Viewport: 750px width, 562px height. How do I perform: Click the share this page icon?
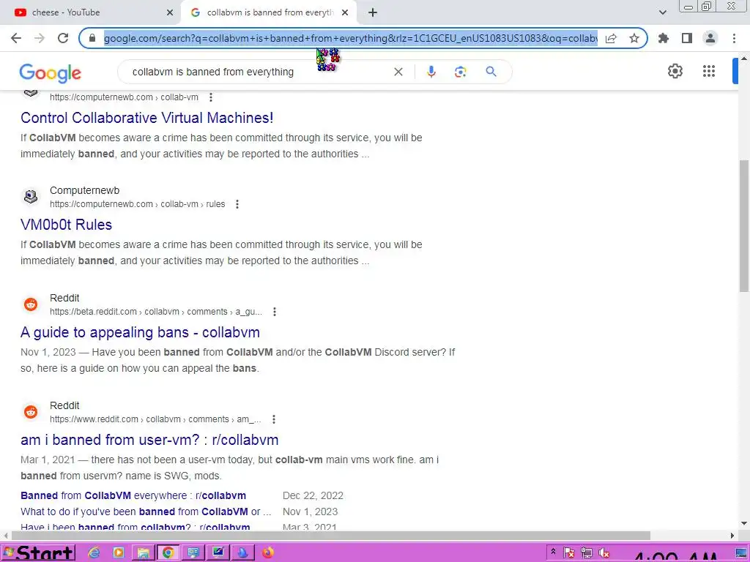pyautogui.click(x=611, y=38)
